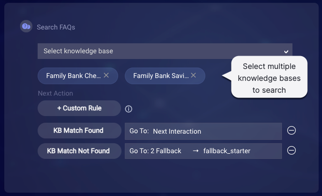322x196 pixels.
Task: Open Go To Next Interaction selector
Action: pyautogui.click(x=203, y=131)
